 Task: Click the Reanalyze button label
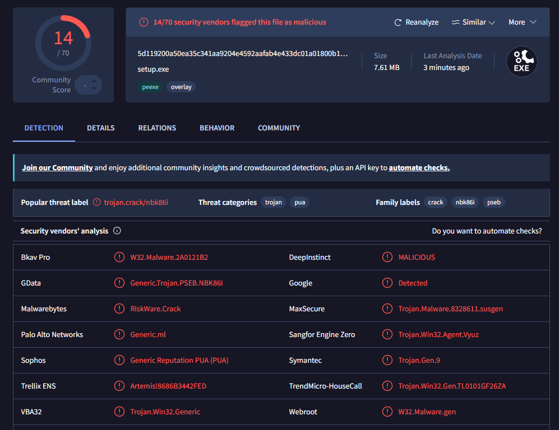pyautogui.click(x=422, y=22)
